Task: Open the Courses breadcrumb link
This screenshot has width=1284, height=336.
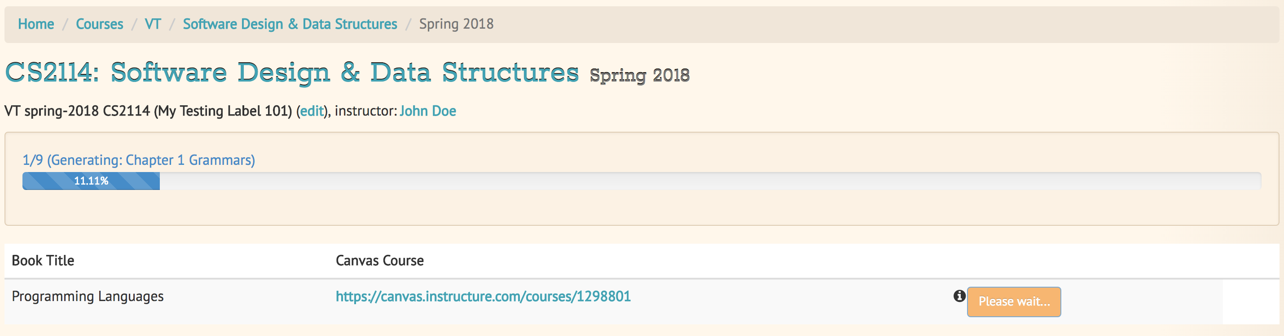Action: click(x=99, y=24)
